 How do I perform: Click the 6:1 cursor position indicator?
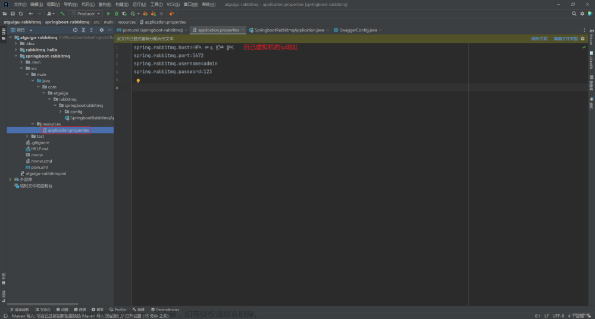537,316
